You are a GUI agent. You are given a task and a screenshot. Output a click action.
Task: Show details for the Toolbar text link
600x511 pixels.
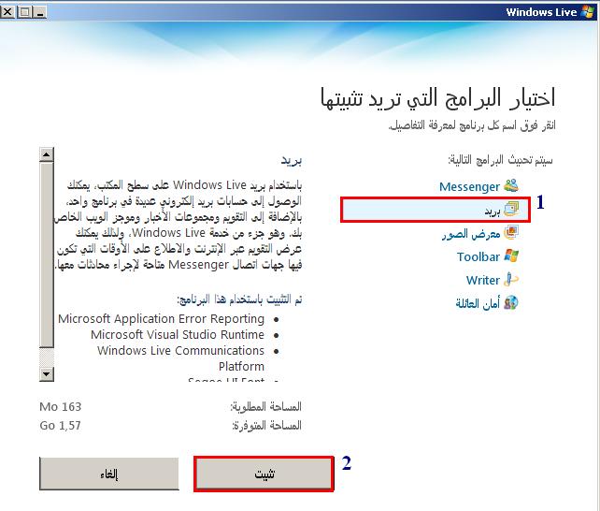(x=479, y=257)
